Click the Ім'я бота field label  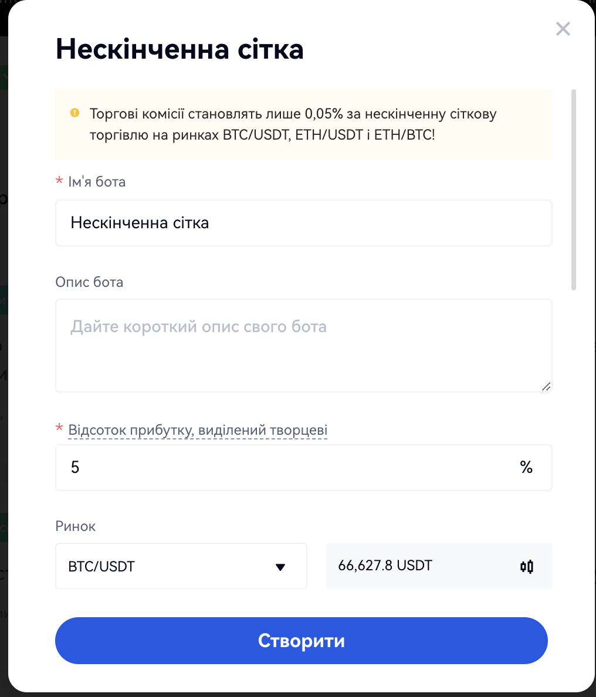97,182
